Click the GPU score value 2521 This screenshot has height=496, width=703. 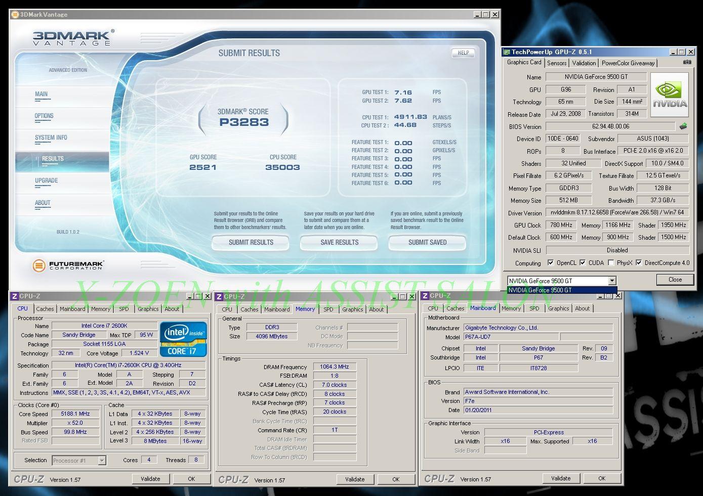[203, 167]
